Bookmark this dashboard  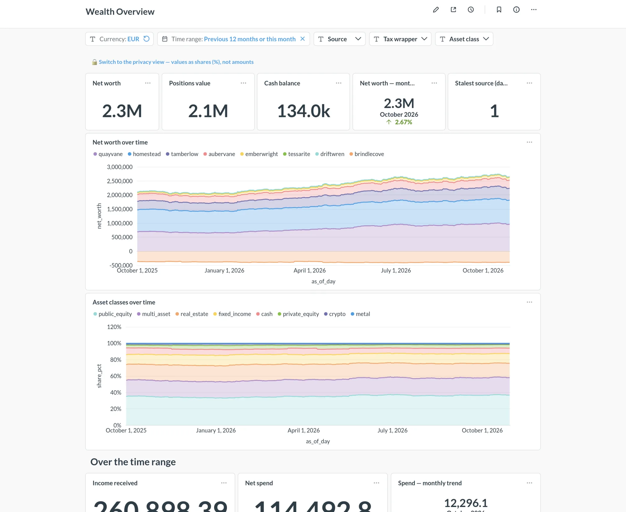pyautogui.click(x=499, y=10)
